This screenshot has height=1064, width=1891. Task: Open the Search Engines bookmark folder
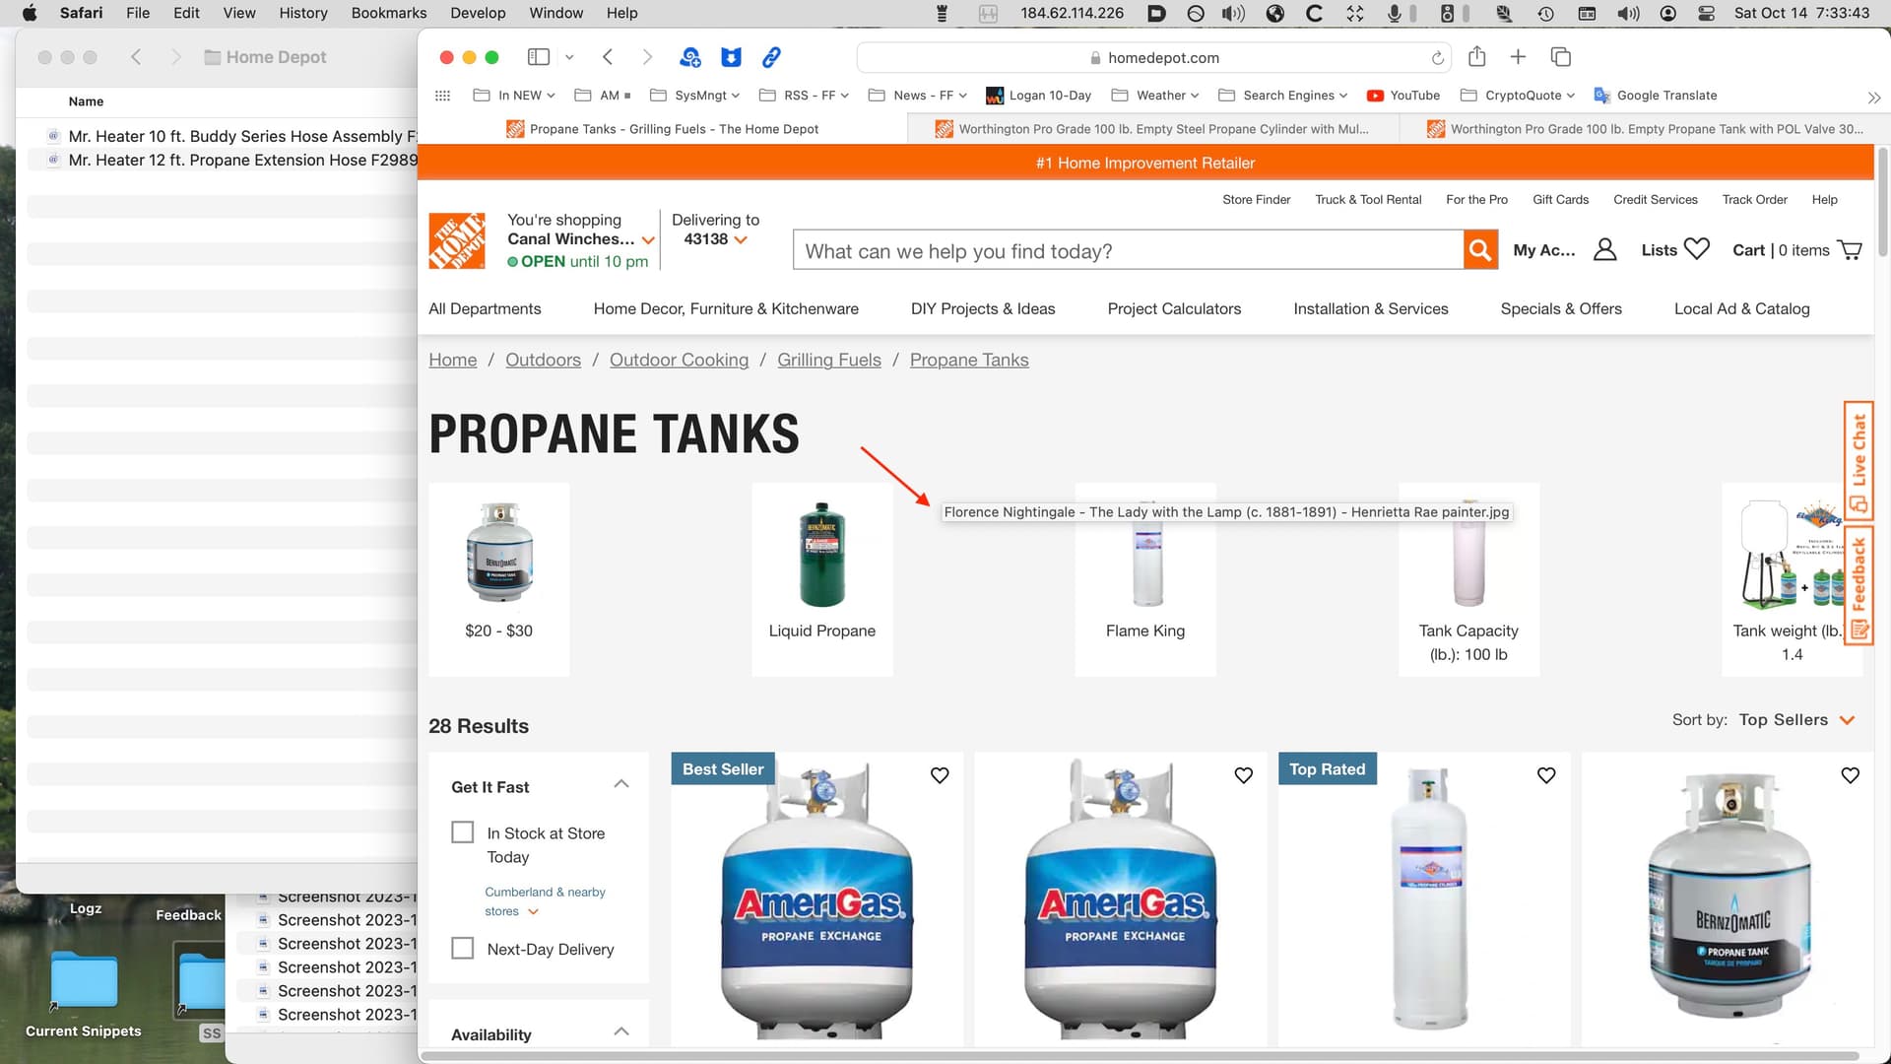[1282, 96]
